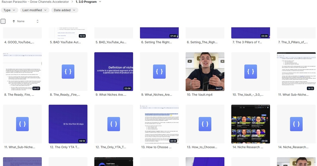
Task: Select the file label 13. How_to_Choose...
Action: coord(202,147)
